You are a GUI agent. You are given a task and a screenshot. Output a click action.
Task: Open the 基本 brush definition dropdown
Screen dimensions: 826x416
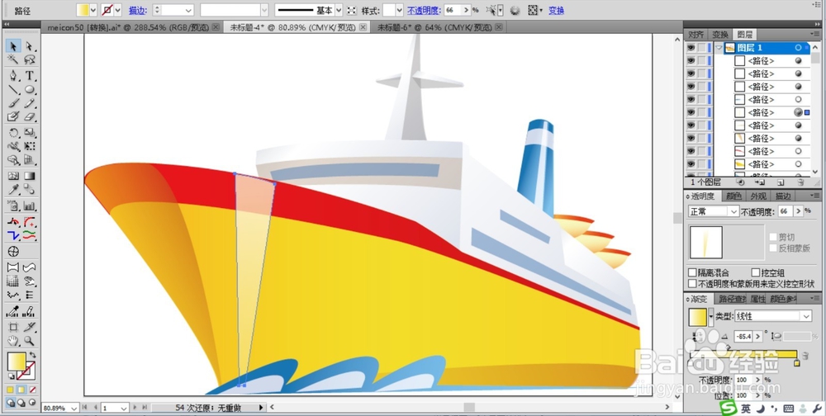[339, 10]
